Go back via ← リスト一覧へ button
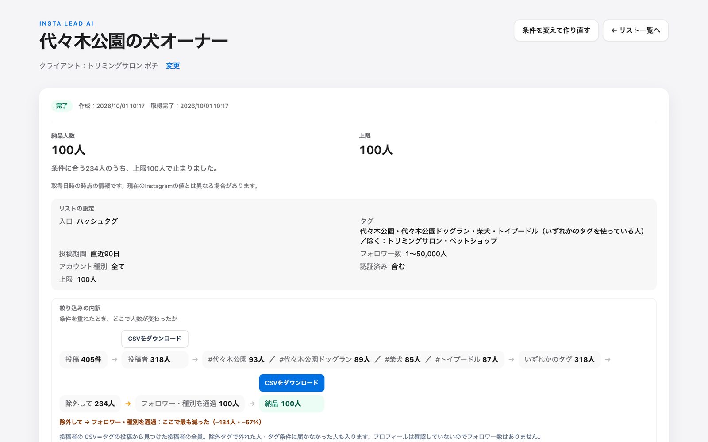Viewport: 708px width, 442px height. (x=635, y=30)
